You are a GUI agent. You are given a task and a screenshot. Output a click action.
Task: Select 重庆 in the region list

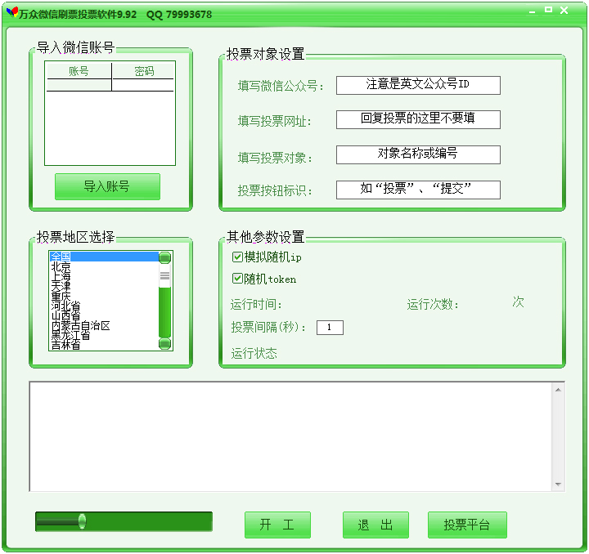click(x=104, y=296)
